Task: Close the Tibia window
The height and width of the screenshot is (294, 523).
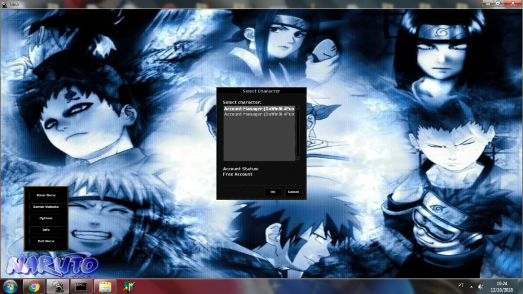Action: point(513,3)
